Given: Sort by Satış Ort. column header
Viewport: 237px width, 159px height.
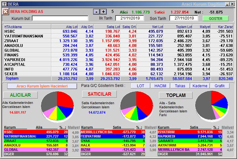Looking at the screenshot, I should [x=128, y=27].
